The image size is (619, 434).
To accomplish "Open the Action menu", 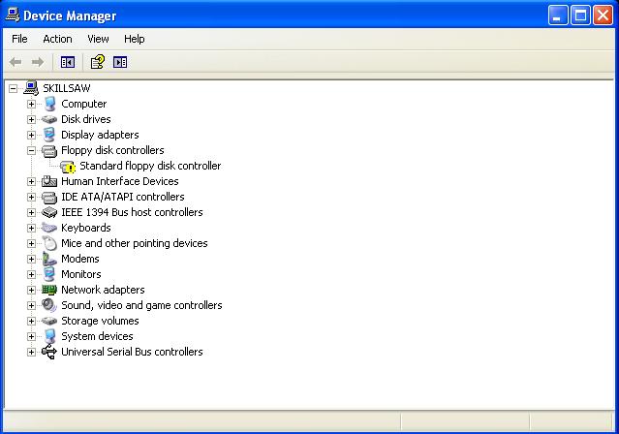I will pyautogui.click(x=57, y=39).
